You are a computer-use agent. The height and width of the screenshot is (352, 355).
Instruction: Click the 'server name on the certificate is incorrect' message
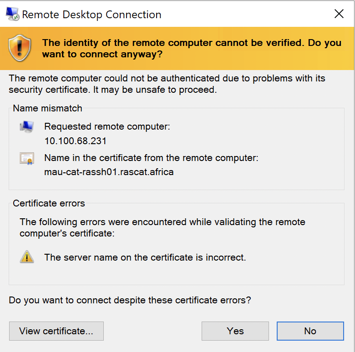coord(145,257)
